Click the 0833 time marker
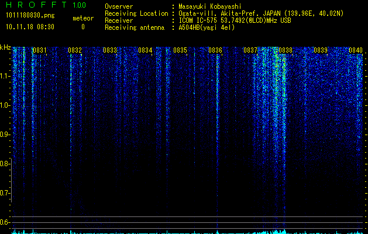 click(110, 50)
